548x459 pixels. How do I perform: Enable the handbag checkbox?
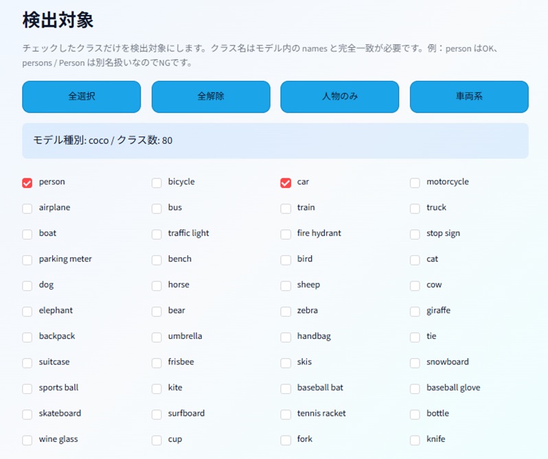[286, 337]
